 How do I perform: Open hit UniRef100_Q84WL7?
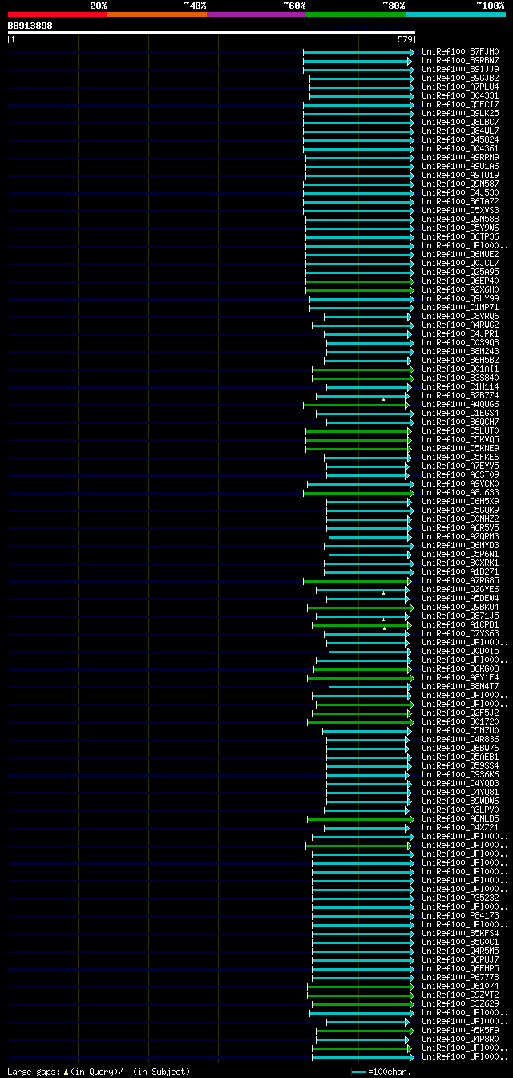(x=460, y=131)
